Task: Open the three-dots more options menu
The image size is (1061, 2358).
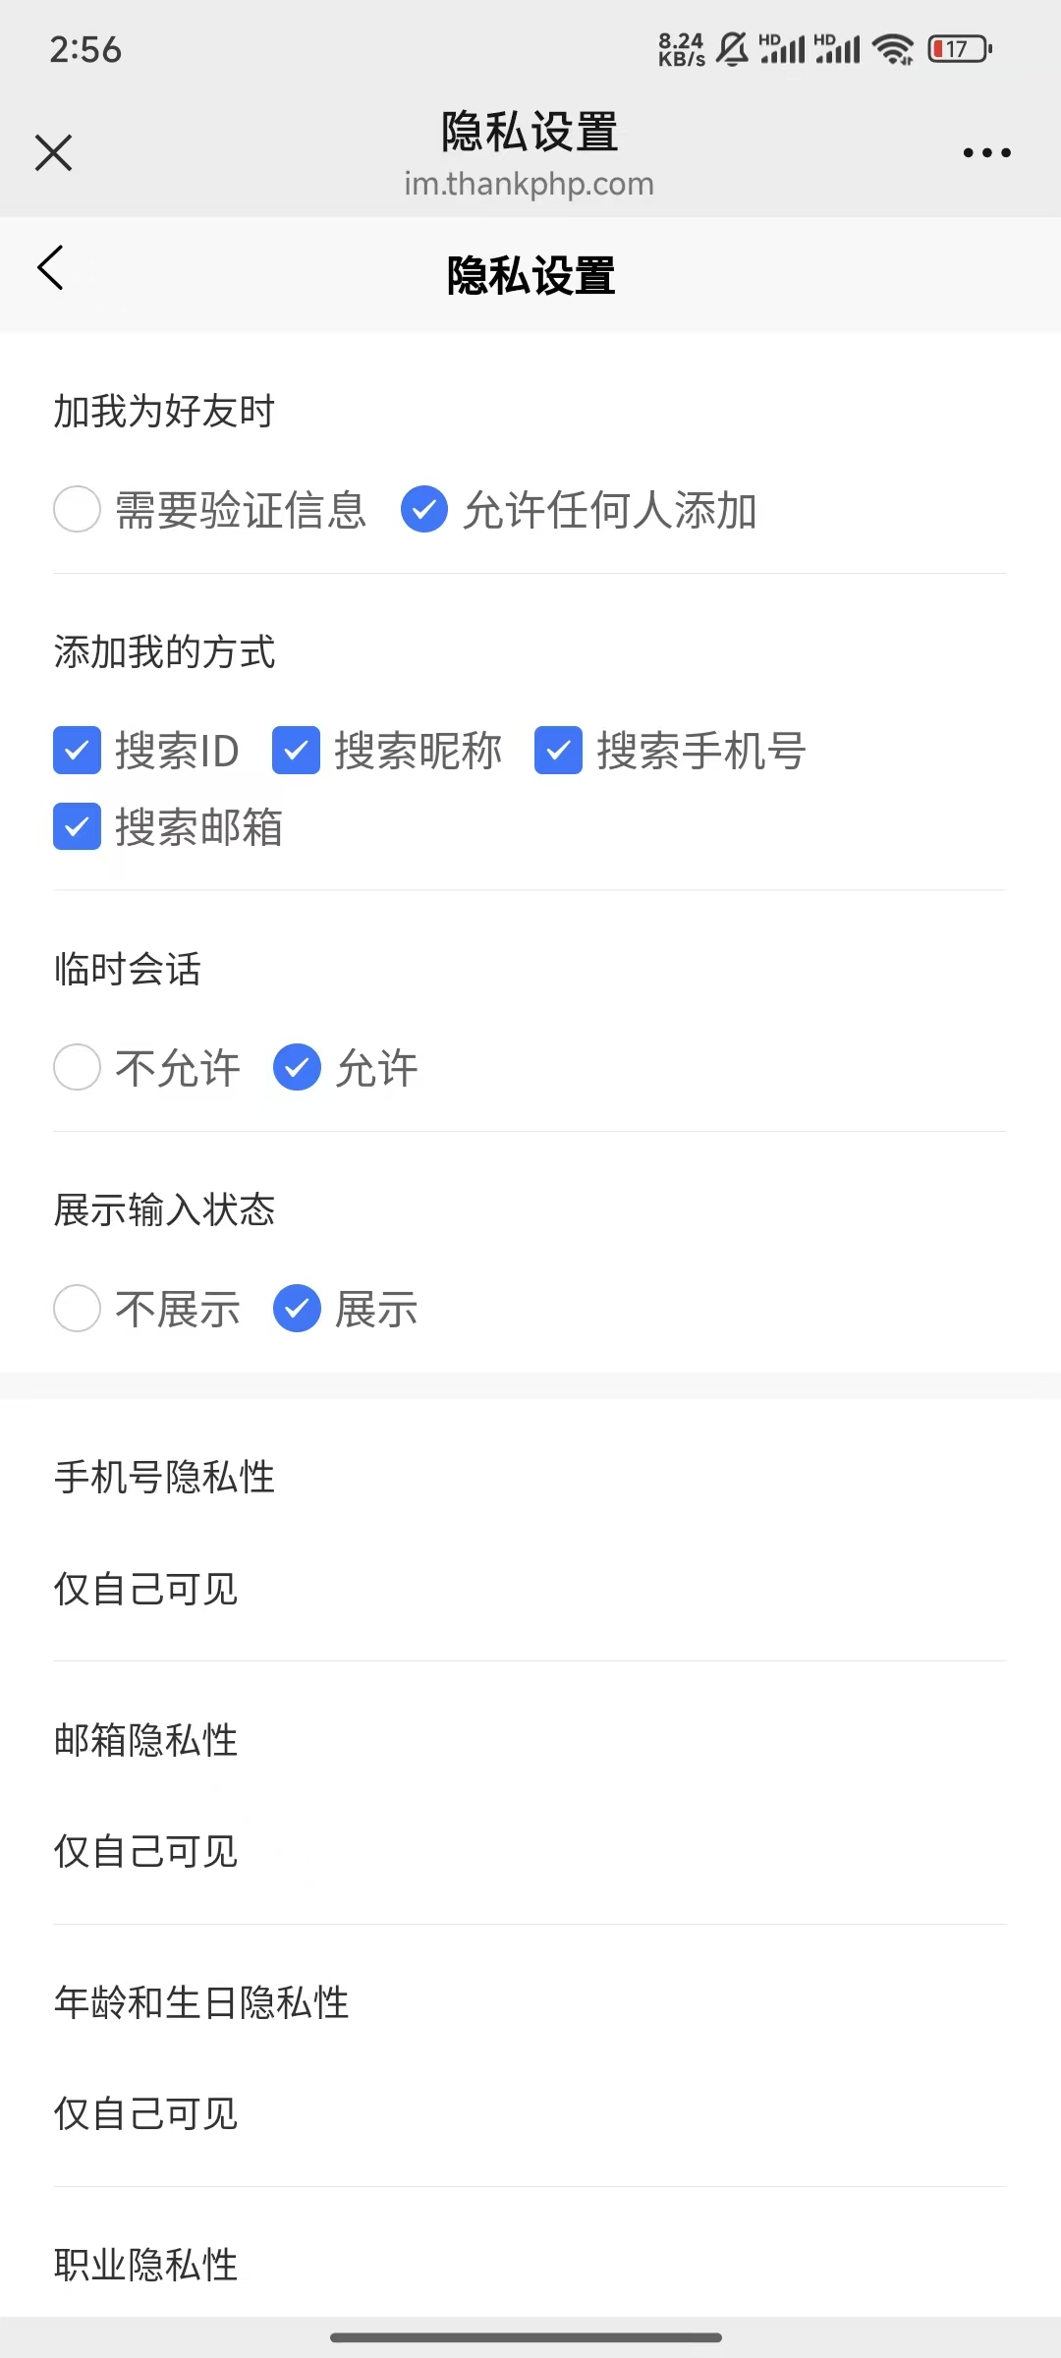Action: click(x=986, y=152)
